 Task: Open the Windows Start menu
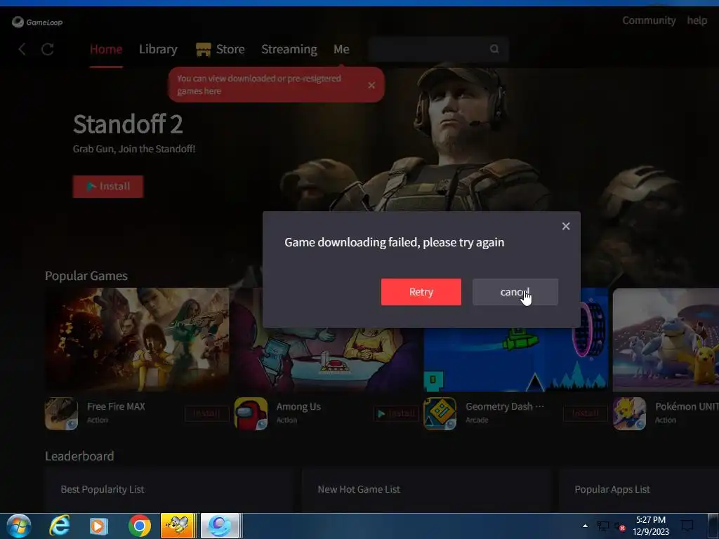pos(19,526)
